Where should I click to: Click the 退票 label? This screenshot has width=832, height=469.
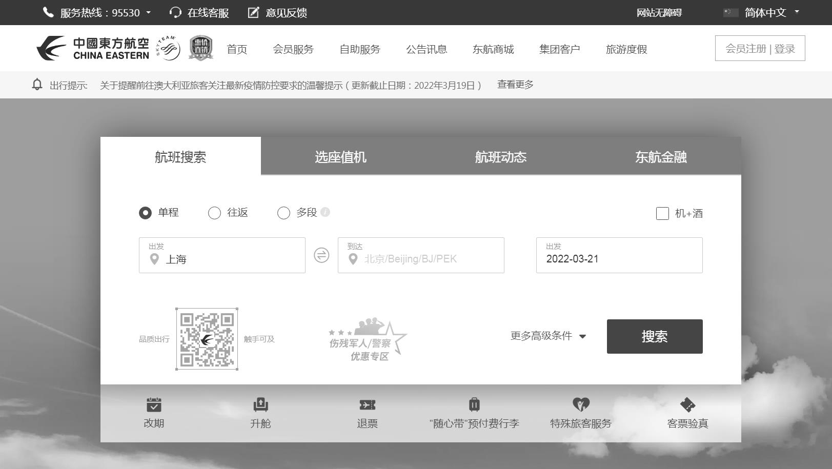tap(367, 423)
